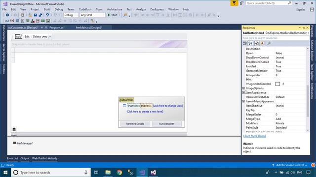316x177 pixels.
Task: Click the orange notification icon in status bar
Action: tap(313, 165)
